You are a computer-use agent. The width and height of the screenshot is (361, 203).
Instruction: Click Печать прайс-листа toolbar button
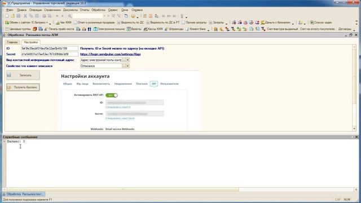[59, 29]
